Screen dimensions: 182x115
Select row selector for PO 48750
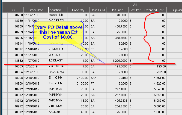5,15
